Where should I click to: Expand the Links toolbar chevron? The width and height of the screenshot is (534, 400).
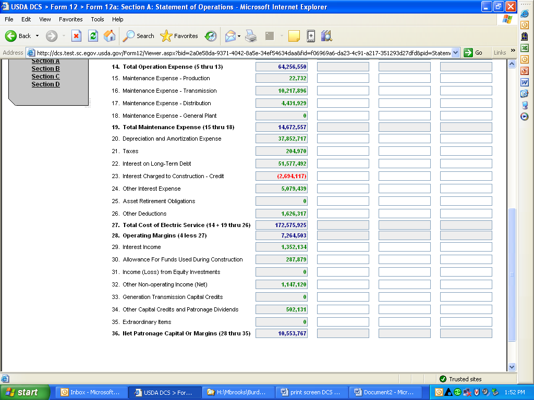point(513,51)
